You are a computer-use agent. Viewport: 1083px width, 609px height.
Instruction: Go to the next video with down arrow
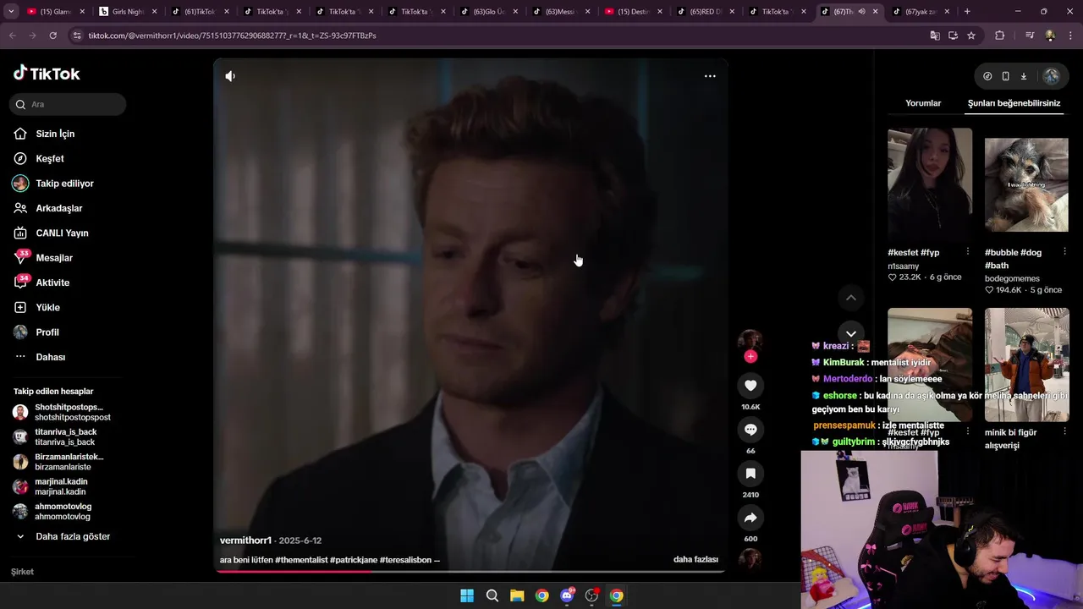tap(851, 333)
